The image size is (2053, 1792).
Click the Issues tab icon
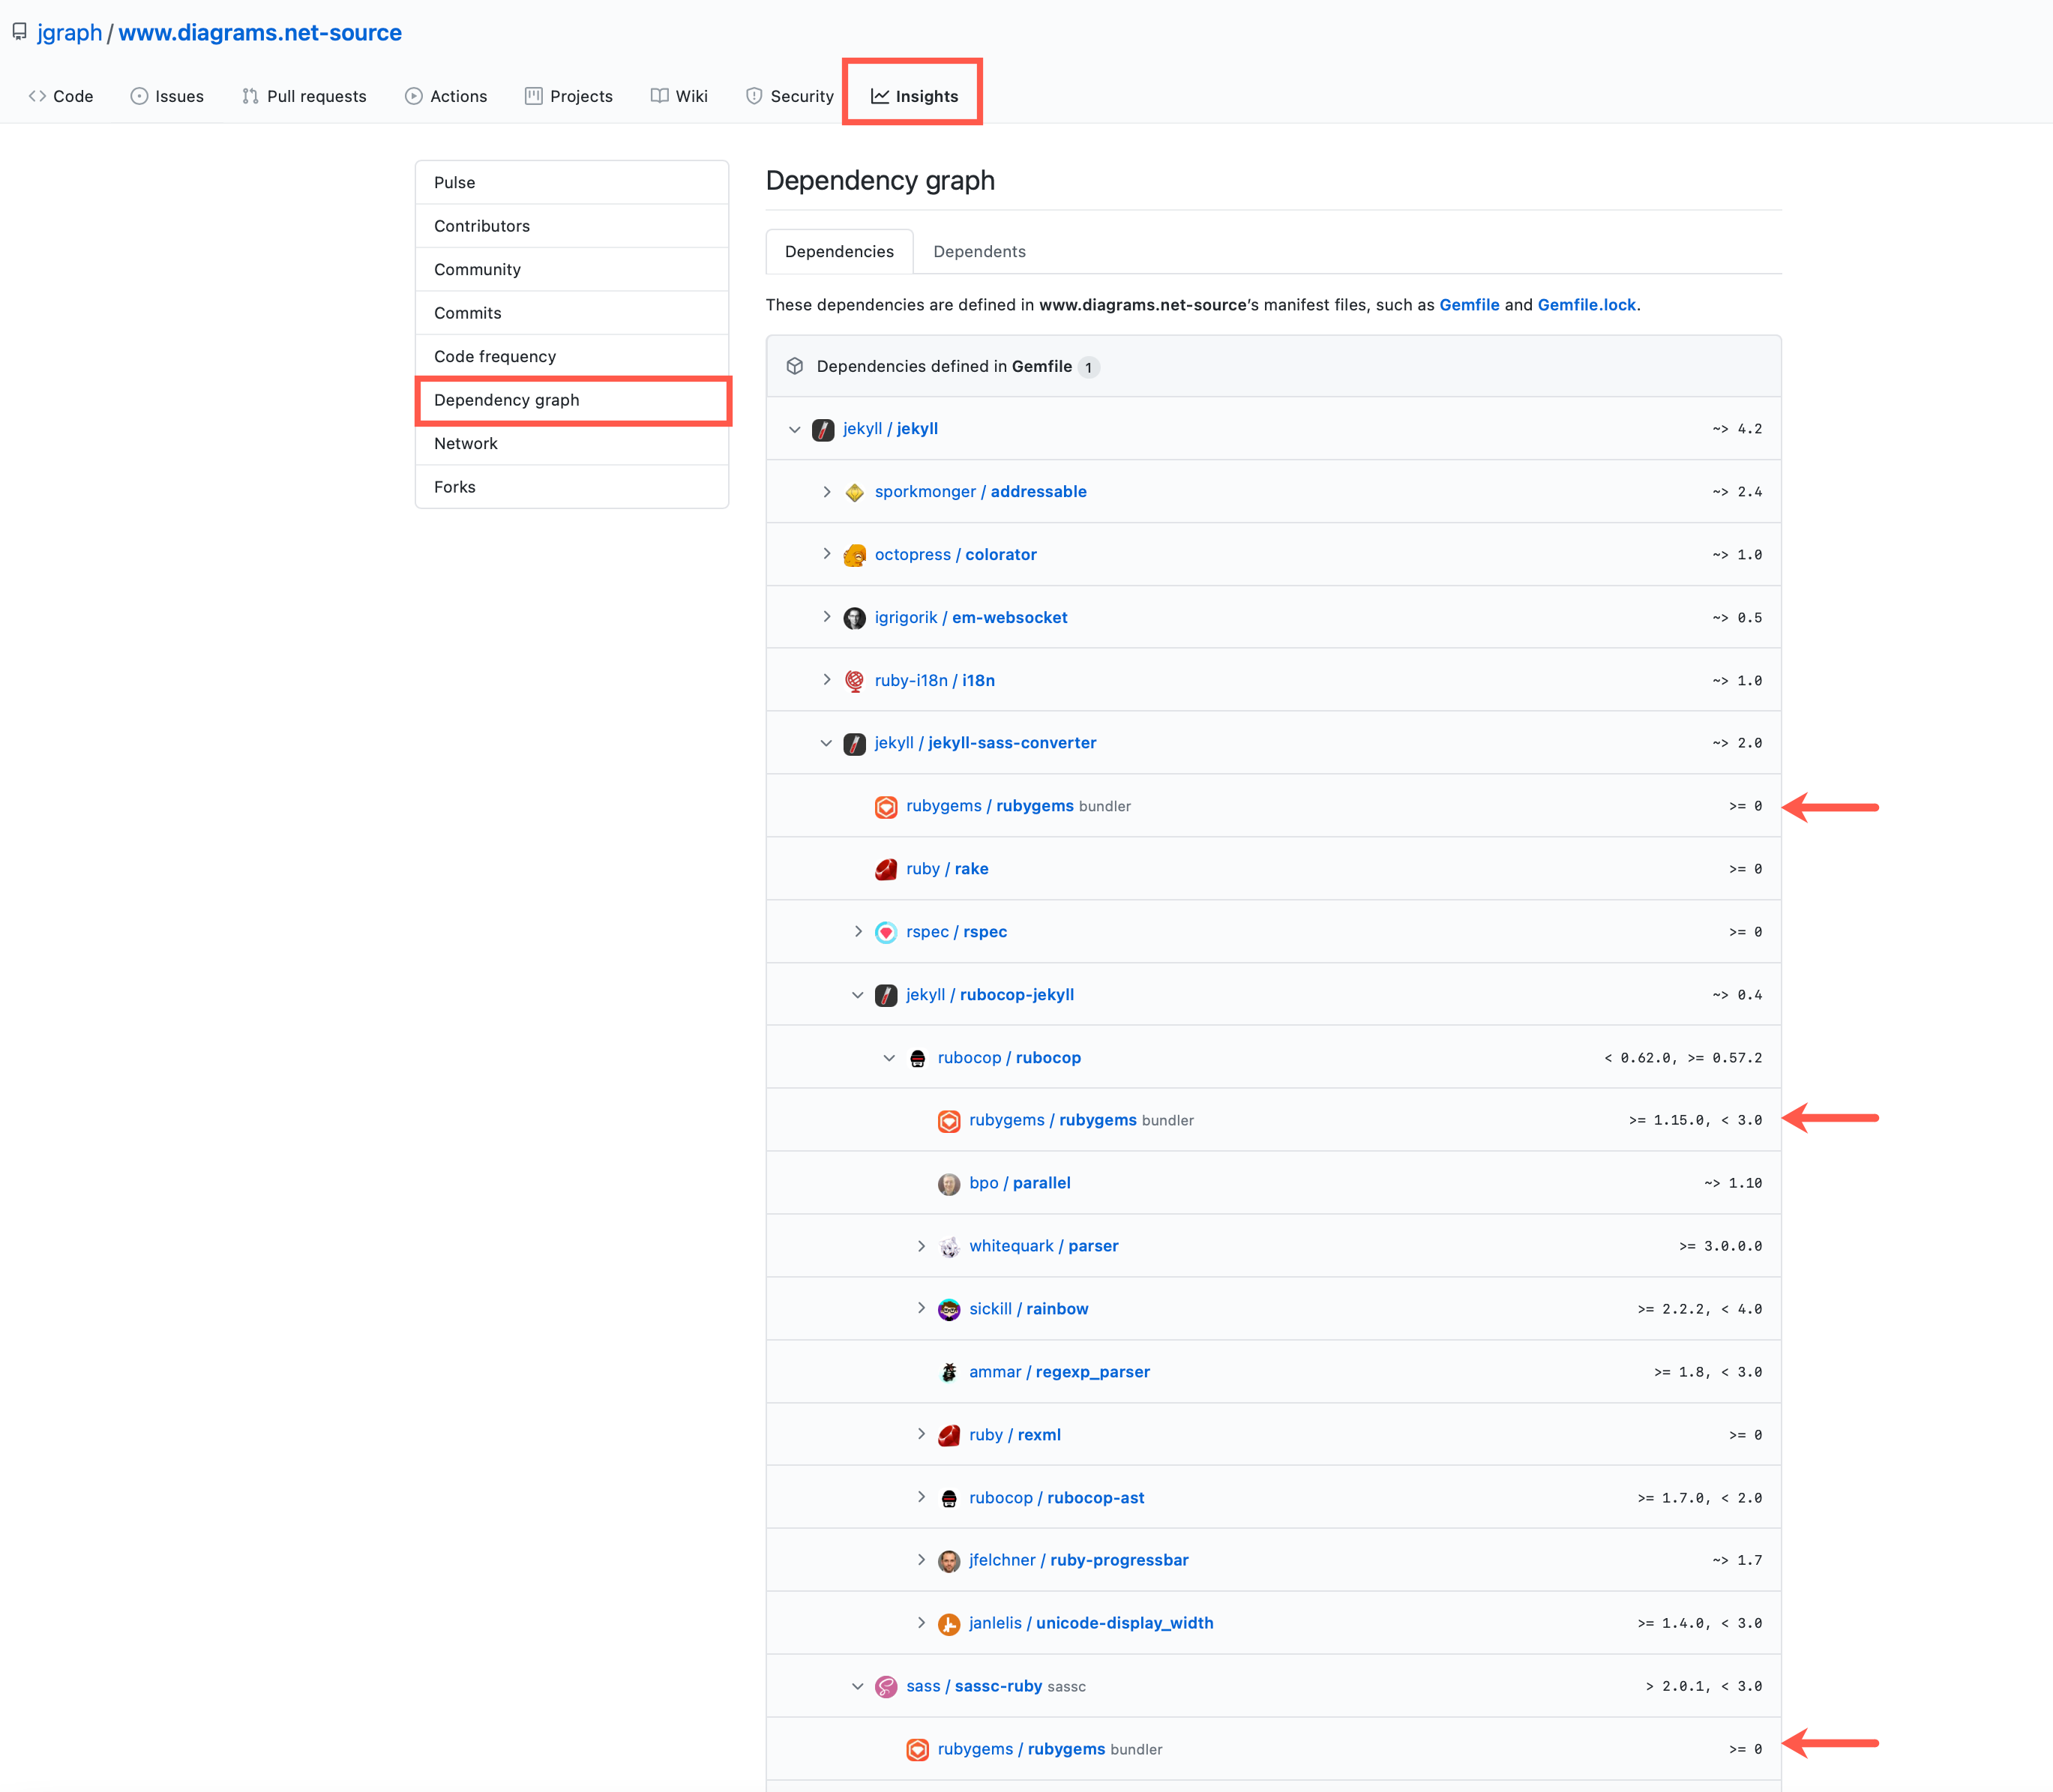[x=139, y=96]
